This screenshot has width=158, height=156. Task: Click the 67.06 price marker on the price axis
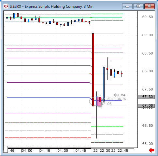tap(146, 105)
